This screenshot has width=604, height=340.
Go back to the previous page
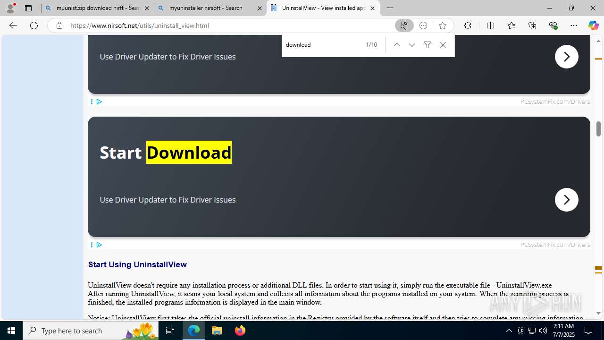(13, 25)
